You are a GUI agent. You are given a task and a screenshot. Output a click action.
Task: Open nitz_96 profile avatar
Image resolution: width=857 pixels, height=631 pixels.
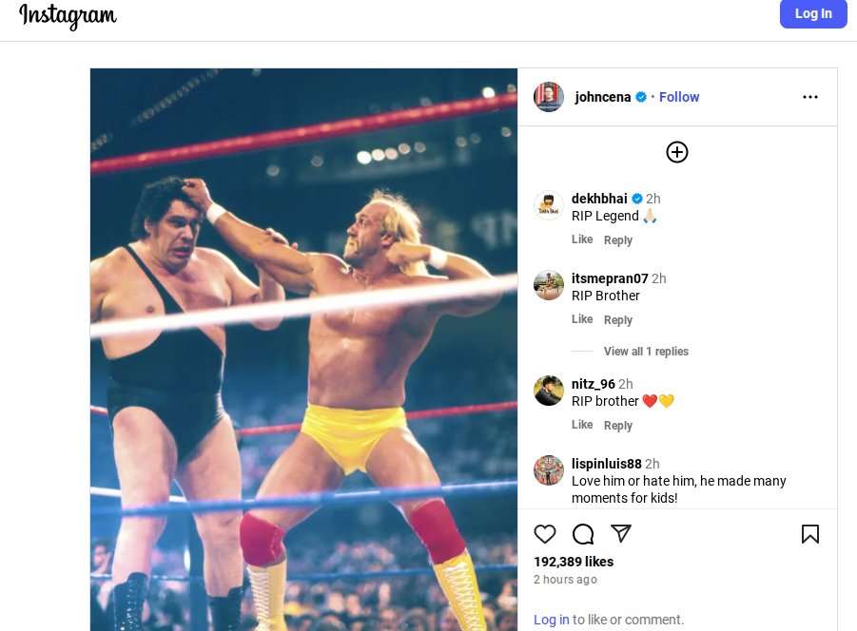click(x=549, y=391)
